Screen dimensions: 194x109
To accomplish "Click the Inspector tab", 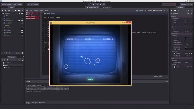I will pos(181,7).
